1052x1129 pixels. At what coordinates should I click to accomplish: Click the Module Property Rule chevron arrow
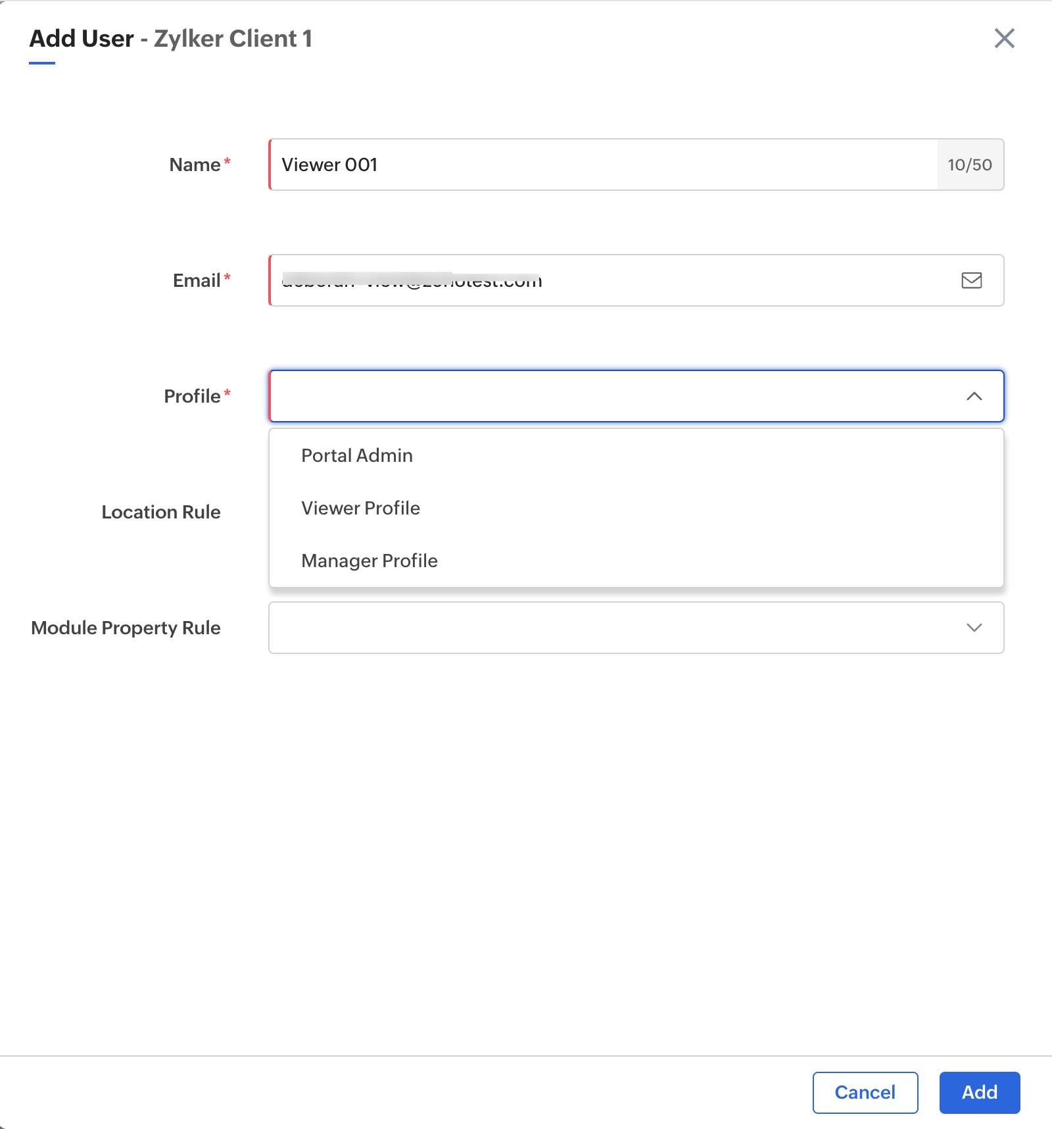974,628
